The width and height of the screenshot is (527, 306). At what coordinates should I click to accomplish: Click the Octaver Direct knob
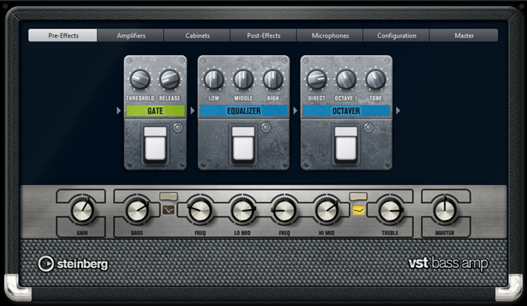pos(317,80)
